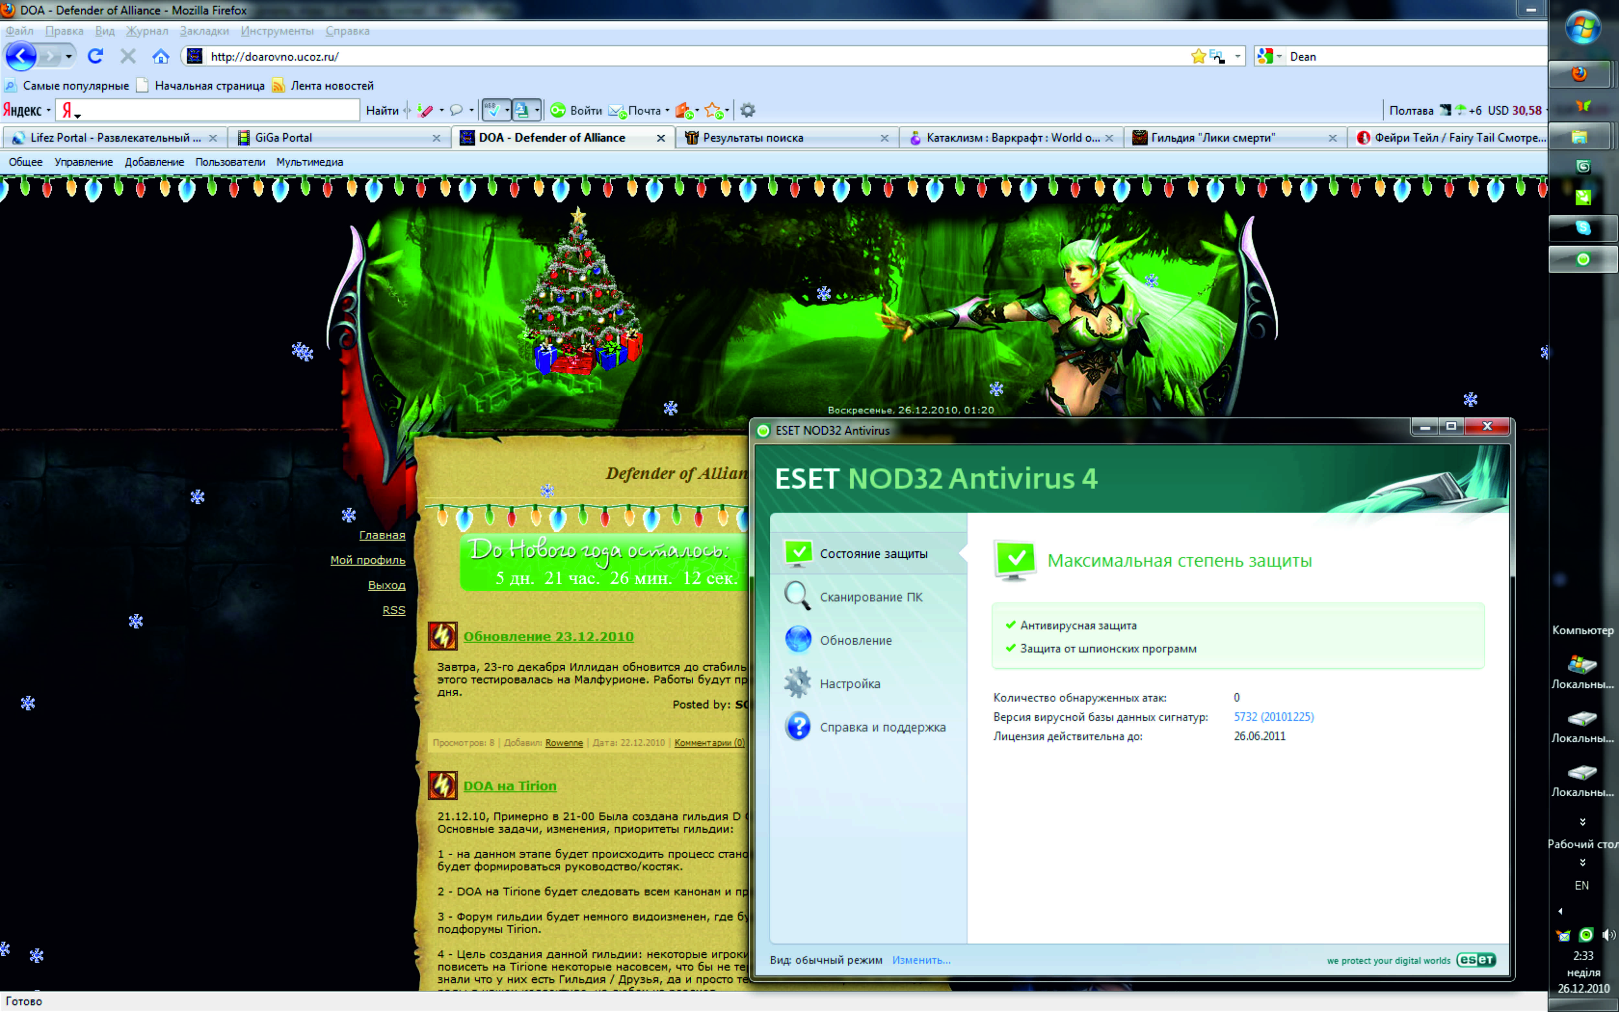Select ESET Состояние защиты status icon
The height and width of the screenshot is (1012, 1619).
(x=798, y=553)
